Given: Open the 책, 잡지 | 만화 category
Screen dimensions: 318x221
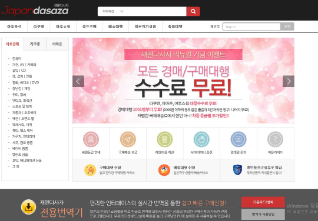Looking at the screenshot, I should [22, 76].
